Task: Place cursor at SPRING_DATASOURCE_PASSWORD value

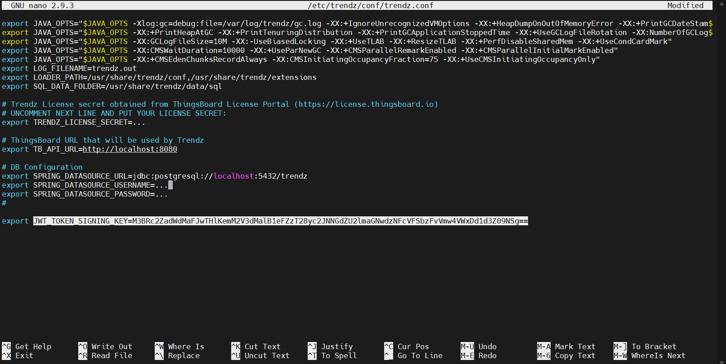Action: [161, 194]
